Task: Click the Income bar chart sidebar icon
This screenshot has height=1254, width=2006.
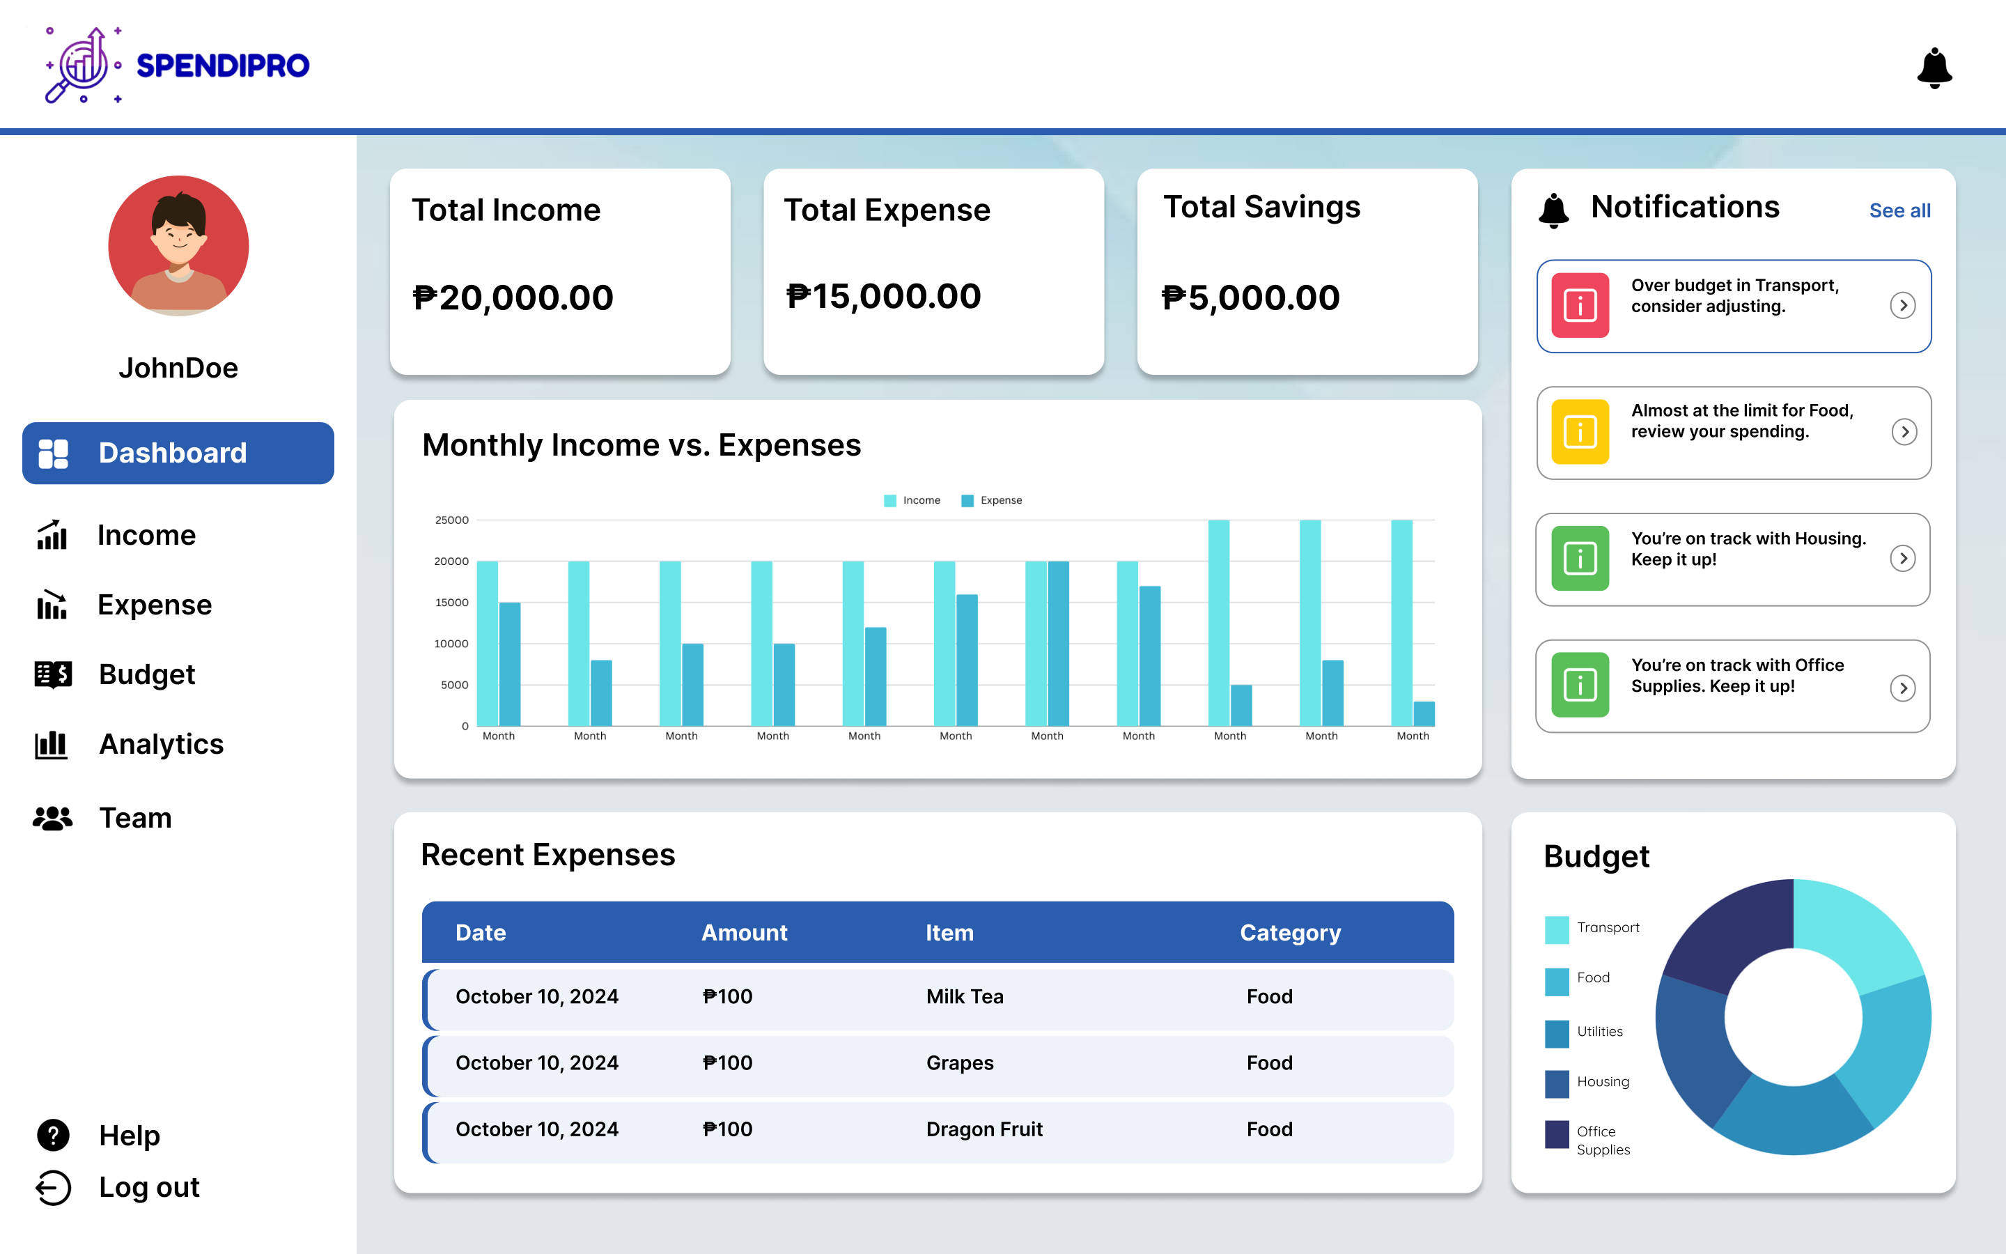Action: point(52,535)
